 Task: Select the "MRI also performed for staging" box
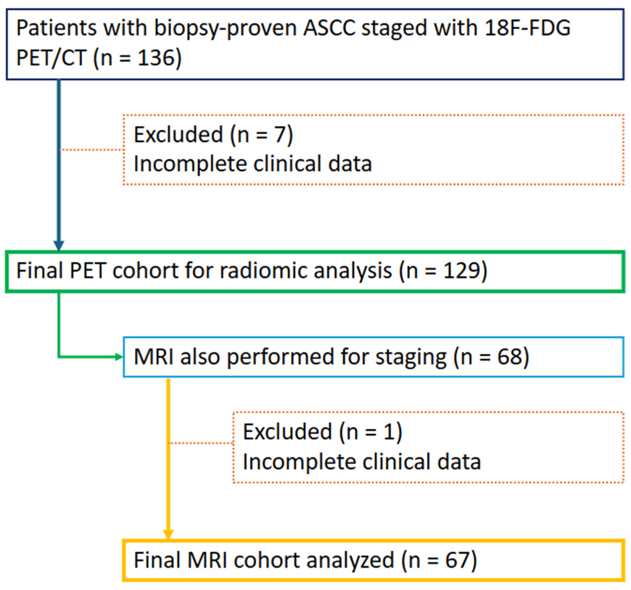pos(373,357)
